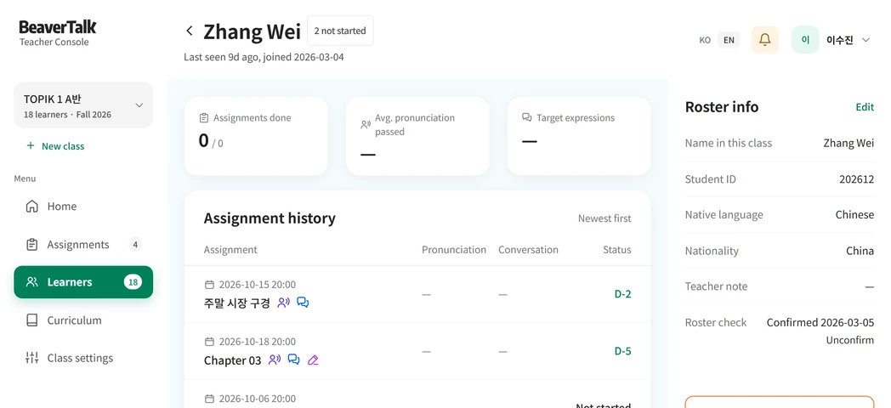Click the Learners people icon in sidebar

pos(32,282)
